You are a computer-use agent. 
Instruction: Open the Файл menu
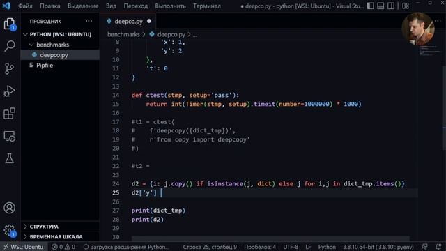coord(25,6)
